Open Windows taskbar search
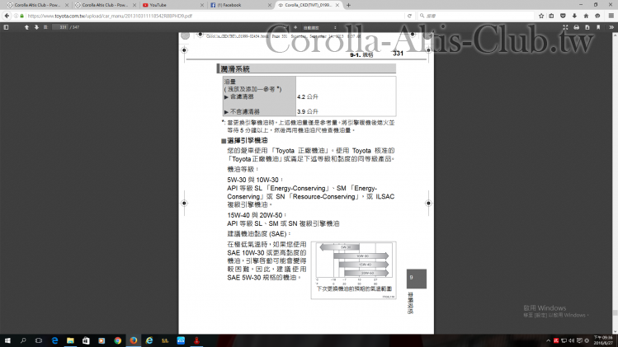Image resolution: width=618 pixels, height=347 pixels. 23,340
